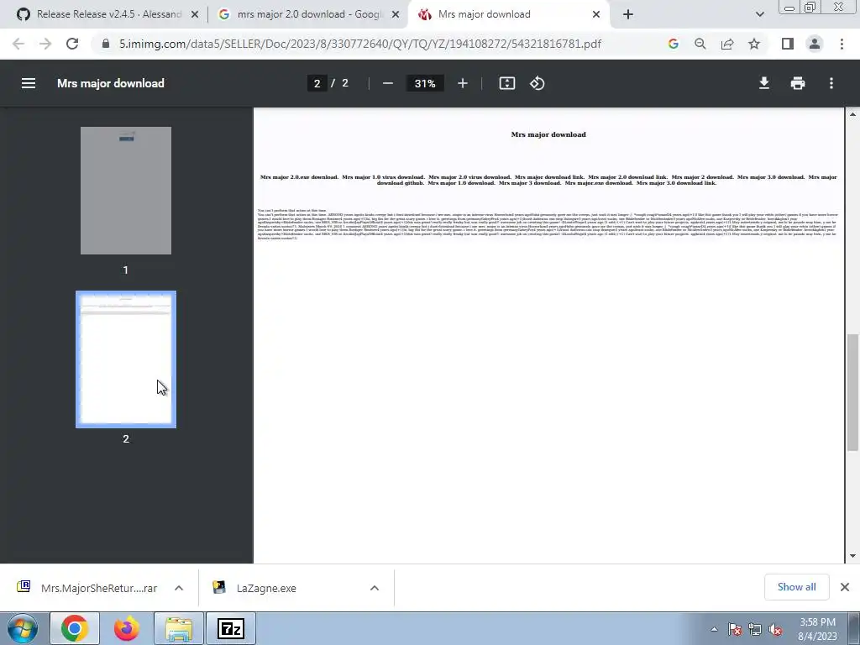Share this page icon
This screenshot has width=860, height=645.
pyautogui.click(x=727, y=44)
